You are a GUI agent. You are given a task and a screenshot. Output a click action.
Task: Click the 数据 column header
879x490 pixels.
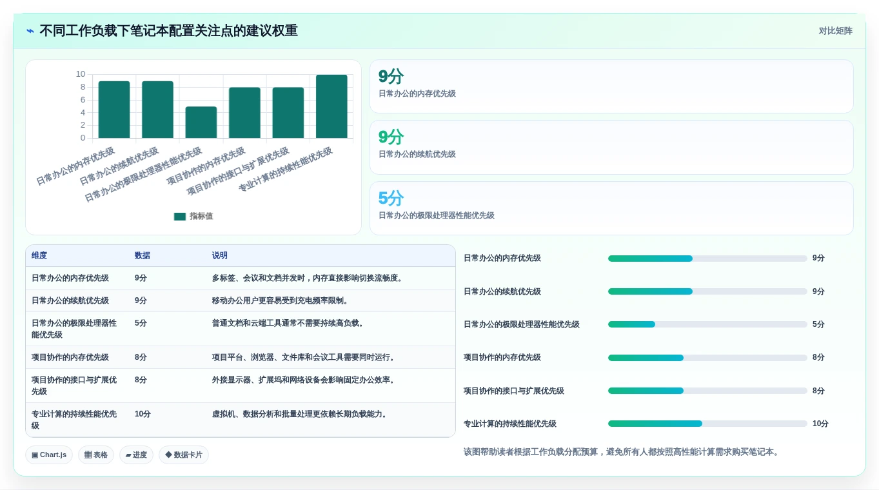143,256
